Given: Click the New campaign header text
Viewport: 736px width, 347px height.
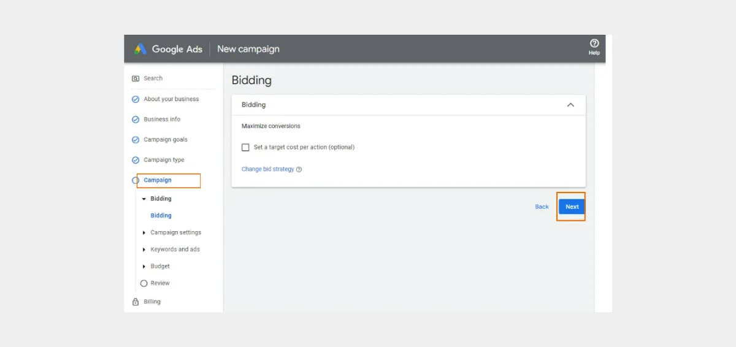Looking at the screenshot, I should (248, 49).
